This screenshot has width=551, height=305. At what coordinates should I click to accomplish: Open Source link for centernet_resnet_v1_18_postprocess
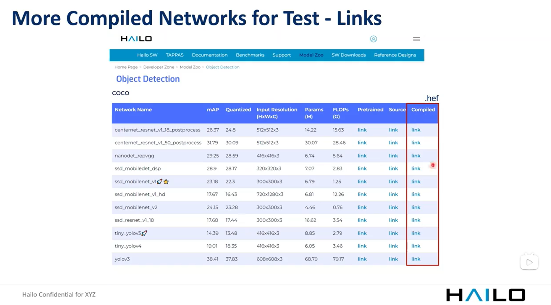(393, 130)
